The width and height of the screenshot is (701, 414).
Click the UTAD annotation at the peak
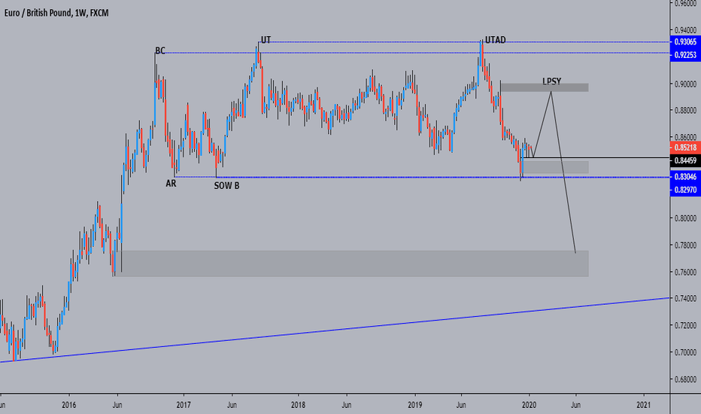click(x=496, y=39)
